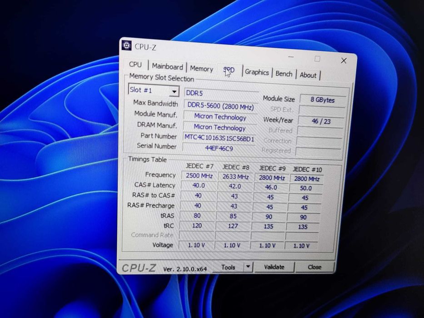Click the serial number 44EF46C9
Screen dimensions: 424x318
coord(219,148)
